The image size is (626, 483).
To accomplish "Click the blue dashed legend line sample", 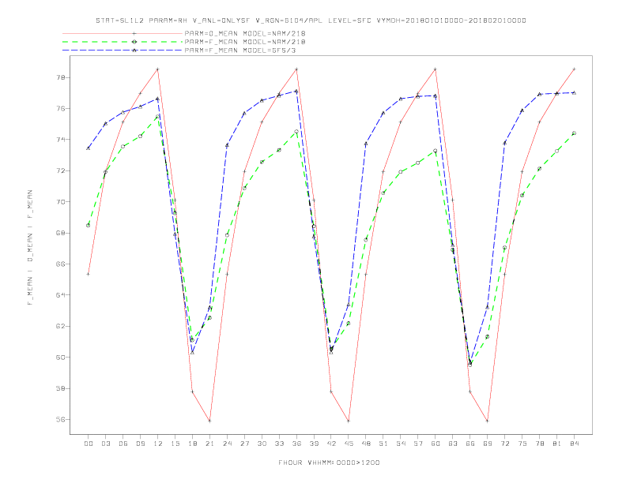I will coord(123,51).
